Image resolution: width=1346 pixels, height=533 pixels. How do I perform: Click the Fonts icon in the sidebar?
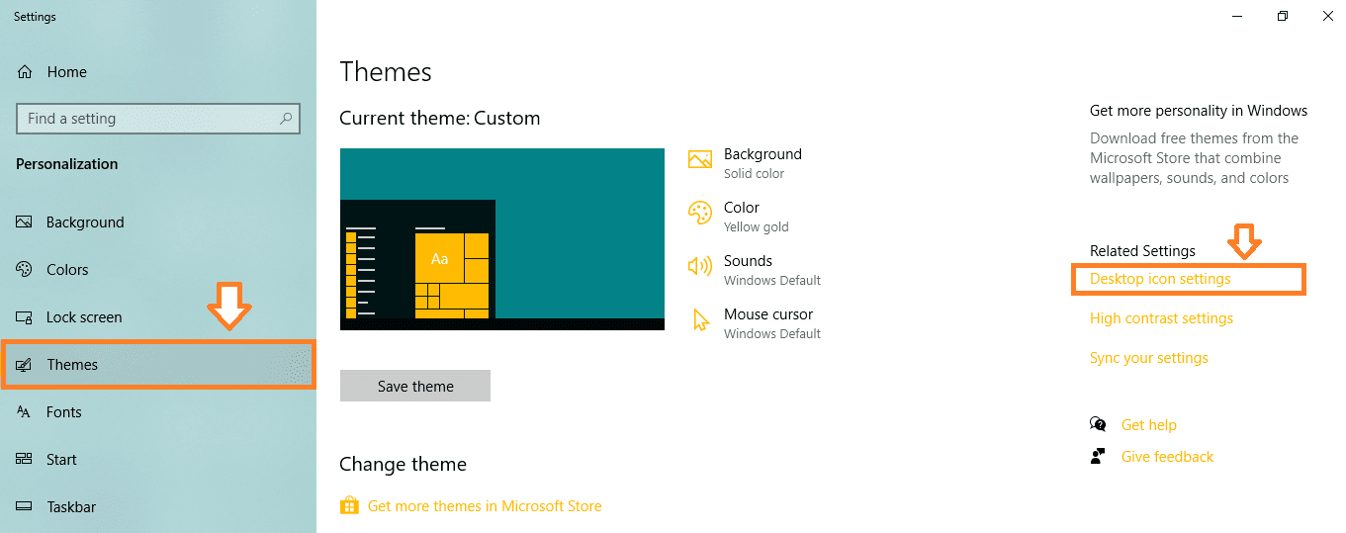pyautogui.click(x=25, y=412)
